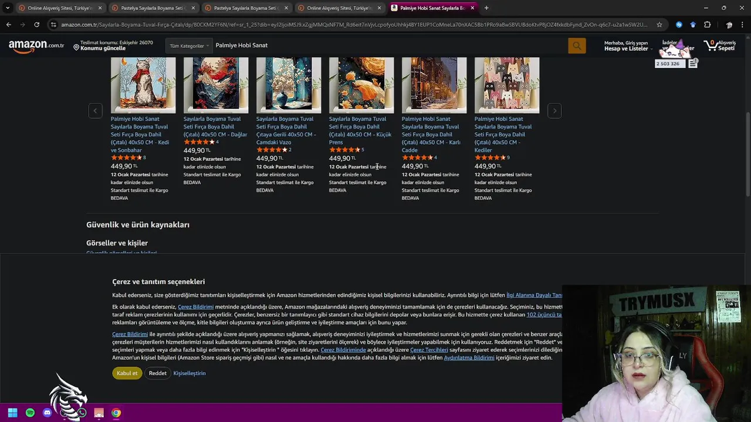Click the page vertical scrollbar

pos(747,153)
